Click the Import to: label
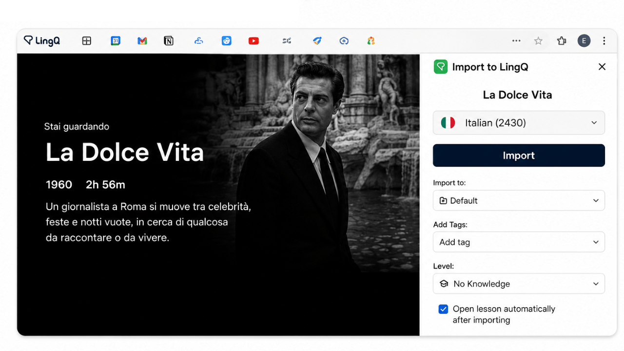Image resolution: width=624 pixels, height=351 pixels. pos(449,183)
